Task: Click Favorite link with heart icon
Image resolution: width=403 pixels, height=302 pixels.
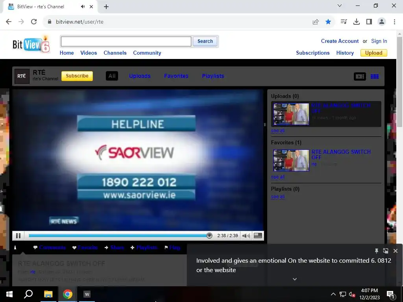Action: tap(85, 248)
